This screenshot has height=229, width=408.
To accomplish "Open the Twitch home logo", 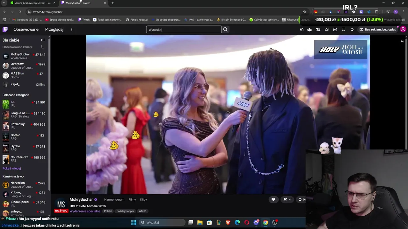I will [5, 30].
